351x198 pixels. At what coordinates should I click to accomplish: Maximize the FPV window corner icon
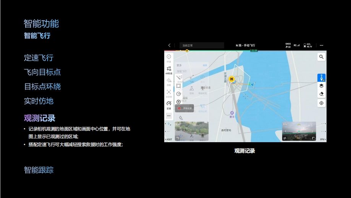pyautogui.click(x=314, y=138)
